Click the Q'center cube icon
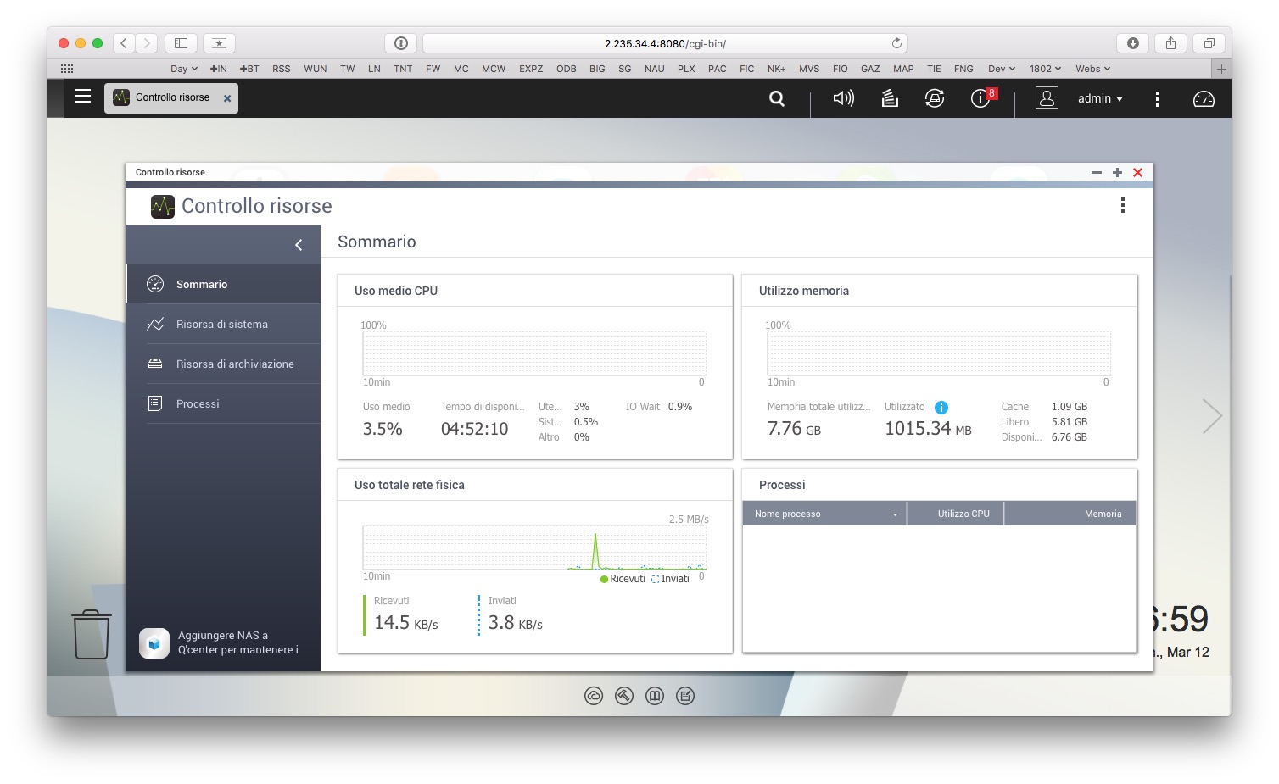Screen dimensions: 1279x784 [x=154, y=642]
